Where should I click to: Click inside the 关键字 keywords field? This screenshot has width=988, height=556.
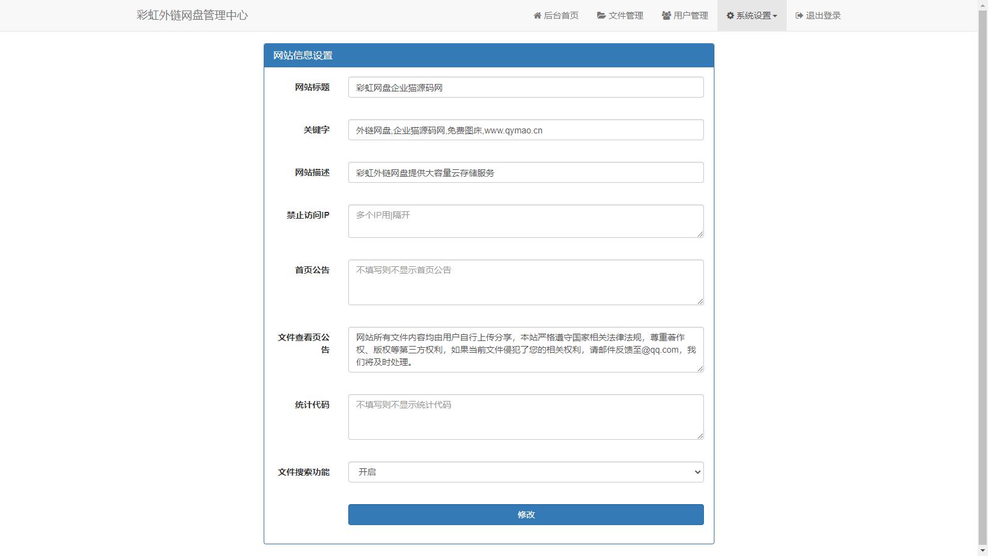pos(525,130)
